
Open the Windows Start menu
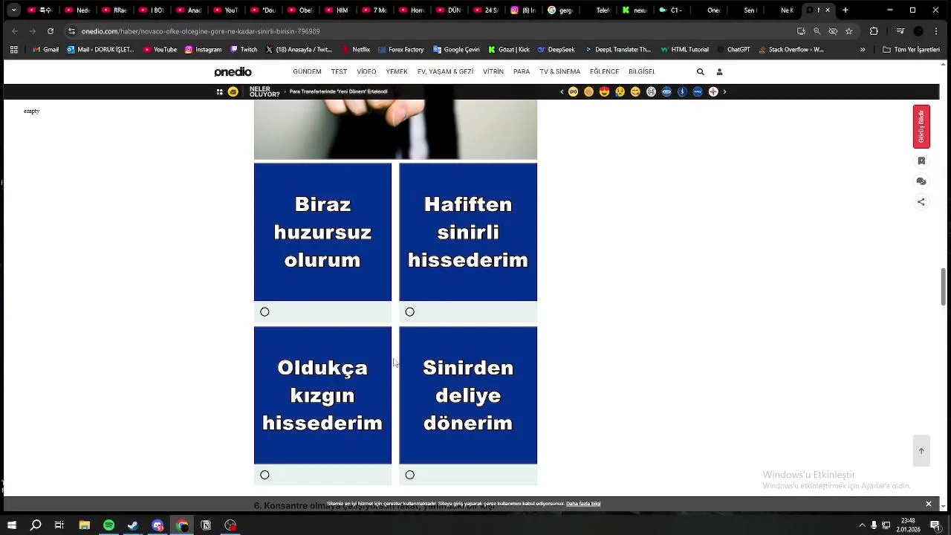[x=12, y=525]
